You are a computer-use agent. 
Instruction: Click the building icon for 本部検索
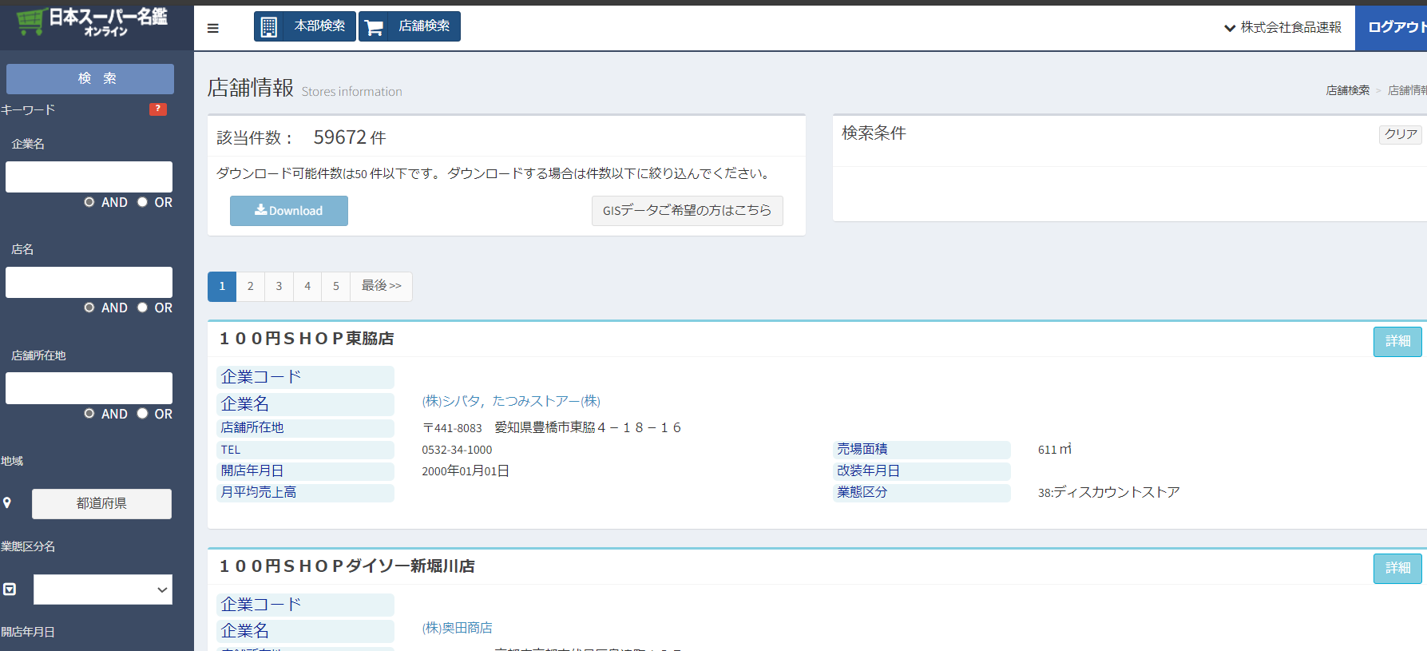[x=269, y=27]
